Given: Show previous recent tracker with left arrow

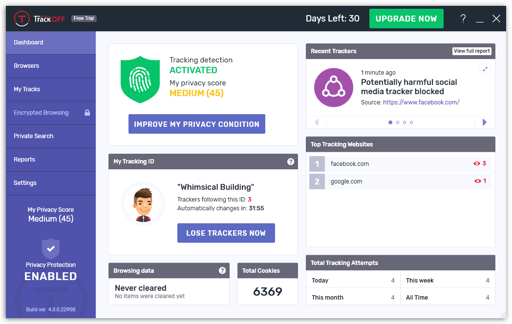Looking at the screenshot, I should [317, 122].
